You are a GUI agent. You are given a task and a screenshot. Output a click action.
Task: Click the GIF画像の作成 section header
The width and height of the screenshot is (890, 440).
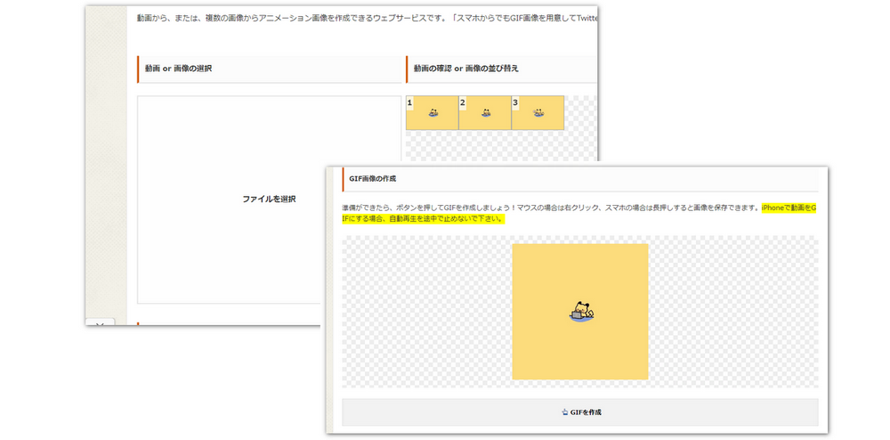pos(373,179)
